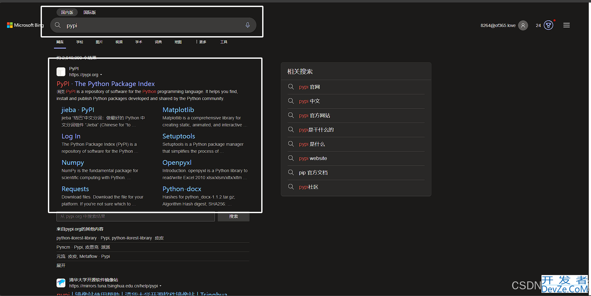The width and height of the screenshot is (591, 296).
Task: Open the Numpy sublink
Action: click(73, 163)
